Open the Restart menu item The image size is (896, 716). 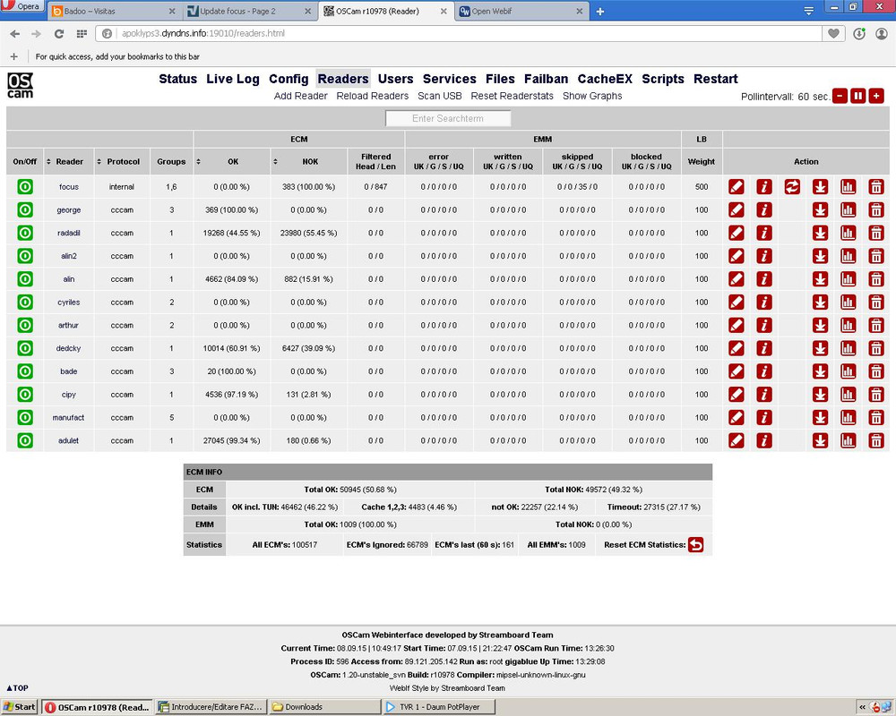715,79
